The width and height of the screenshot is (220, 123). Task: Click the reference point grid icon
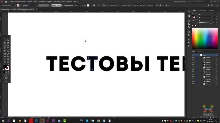[103, 5]
